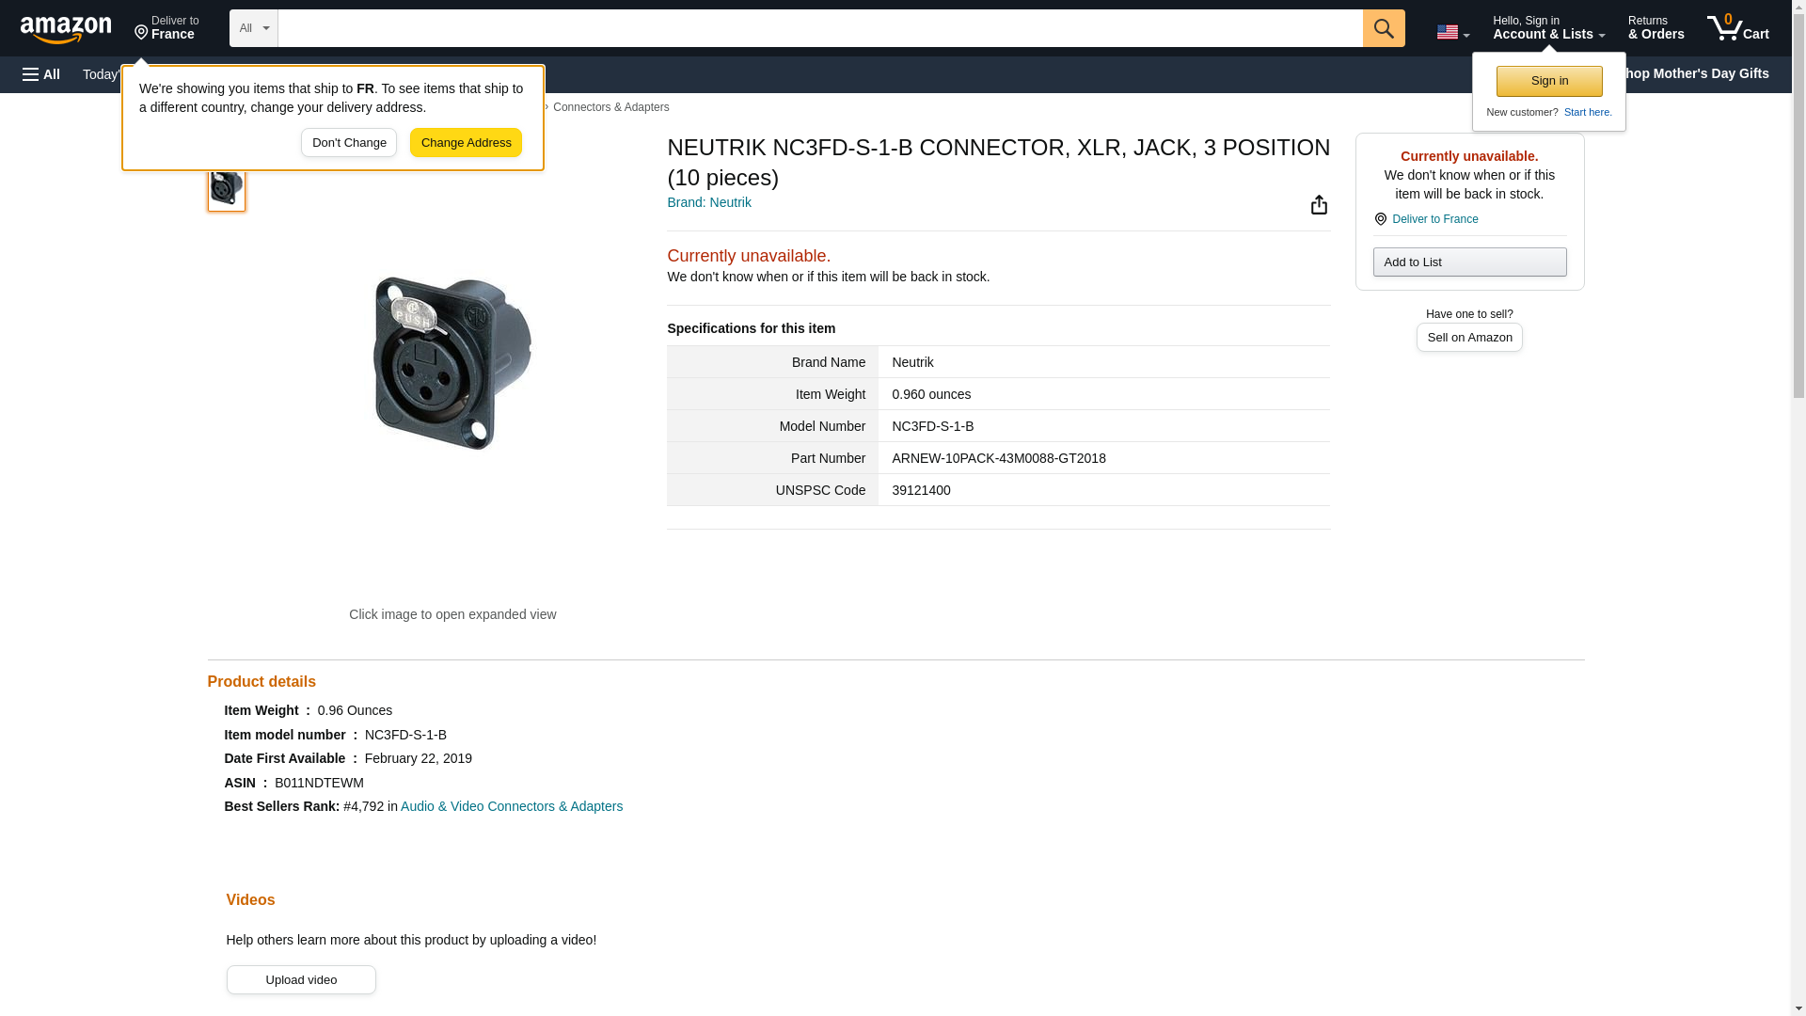Click the search magnifier button
Image resolution: width=1806 pixels, height=1016 pixels.
coord(1383,28)
